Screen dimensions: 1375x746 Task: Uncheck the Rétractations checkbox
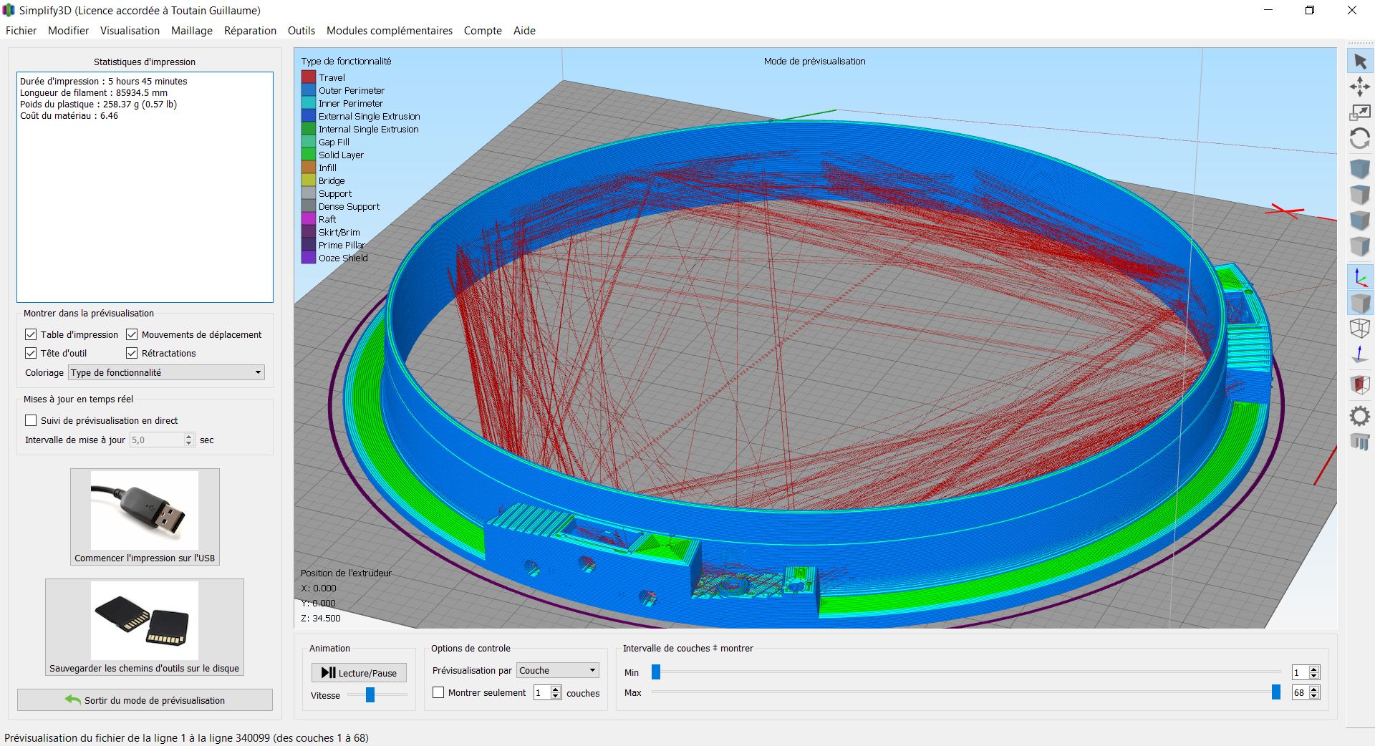(132, 353)
